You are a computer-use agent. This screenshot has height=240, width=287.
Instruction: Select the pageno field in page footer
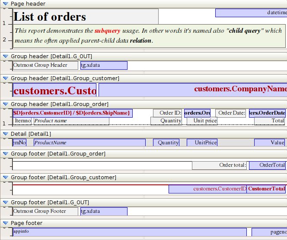point(269,232)
